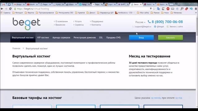Open the Продажа CMS menu item

(114, 38)
